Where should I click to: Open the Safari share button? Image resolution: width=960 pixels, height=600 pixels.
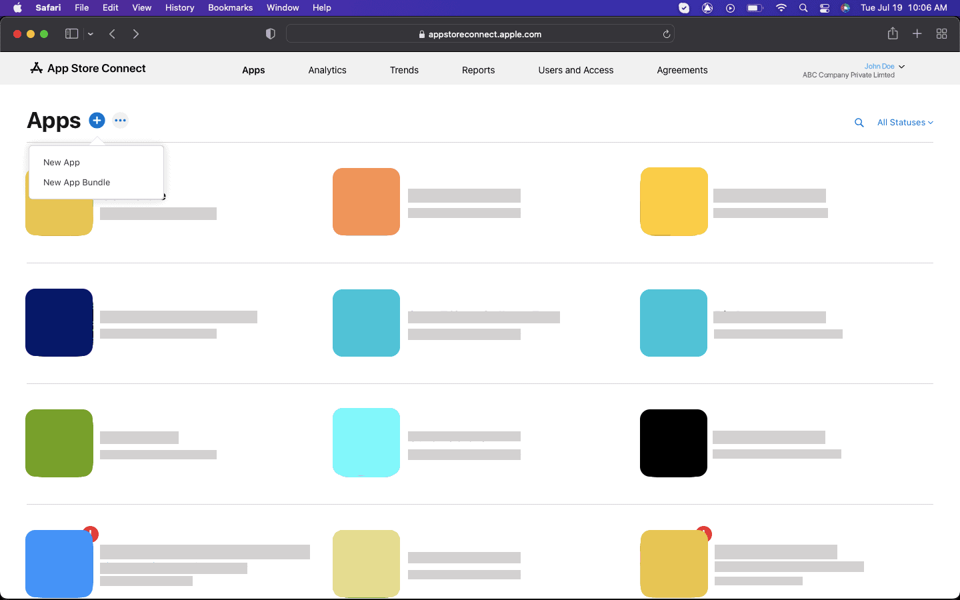[893, 33]
